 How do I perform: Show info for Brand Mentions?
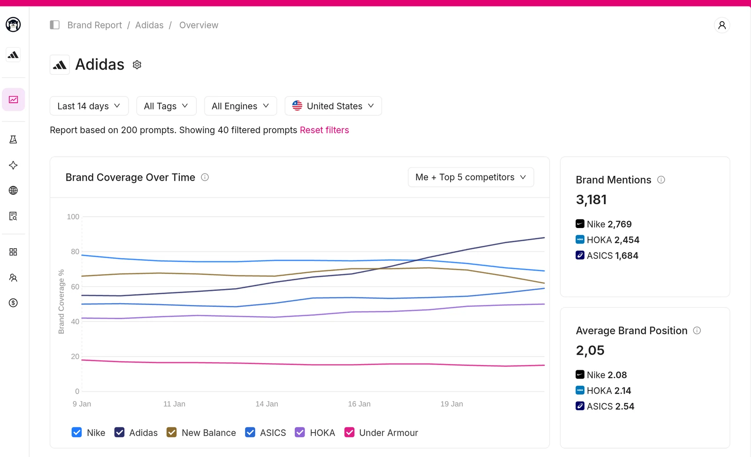coord(661,180)
